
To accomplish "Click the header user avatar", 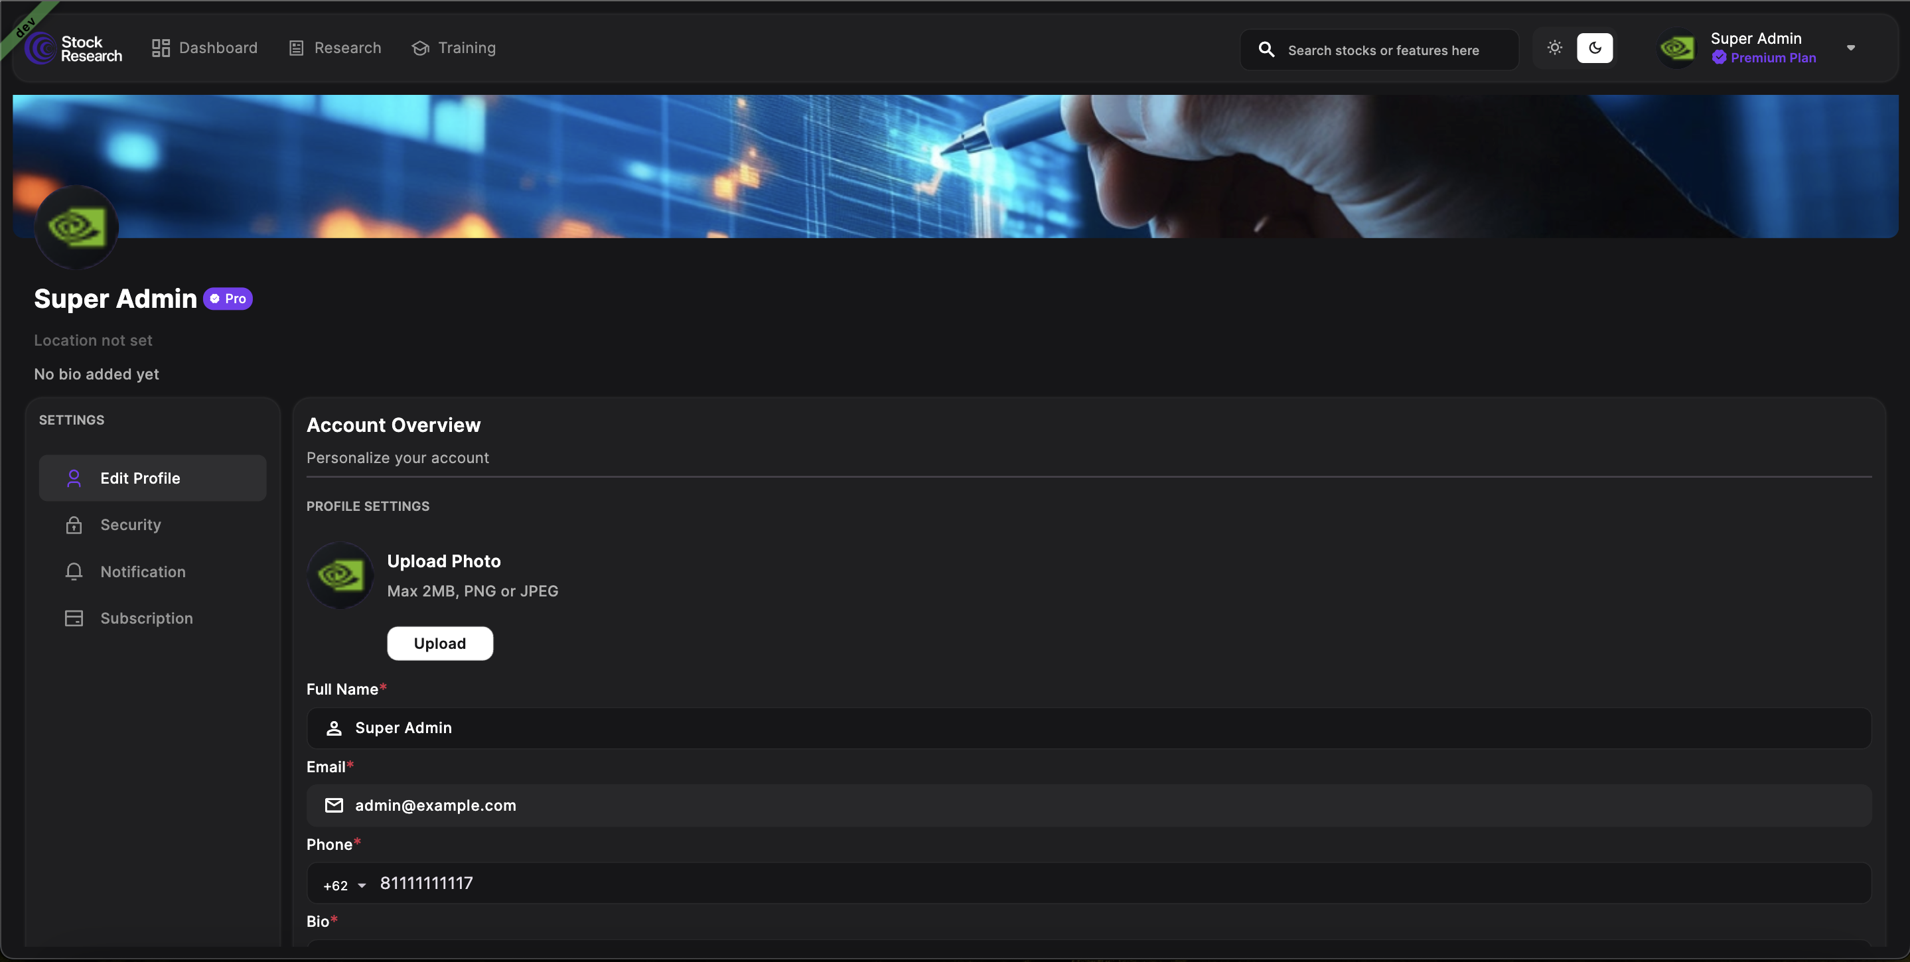I will click(1677, 48).
